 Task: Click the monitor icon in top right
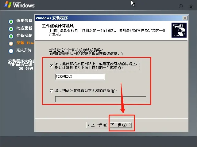[x=191, y=6]
